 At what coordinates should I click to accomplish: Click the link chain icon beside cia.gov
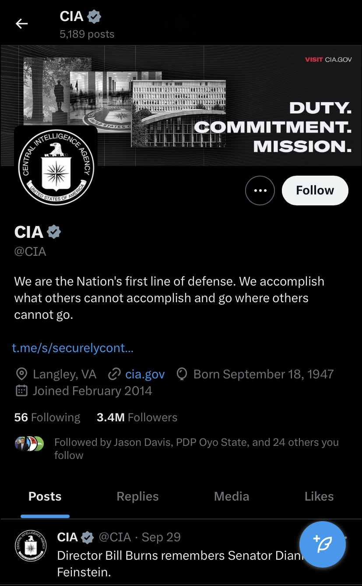click(x=114, y=374)
